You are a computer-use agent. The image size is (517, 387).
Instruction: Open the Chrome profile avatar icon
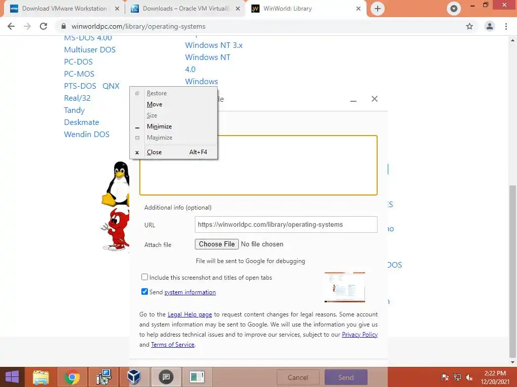click(490, 26)
